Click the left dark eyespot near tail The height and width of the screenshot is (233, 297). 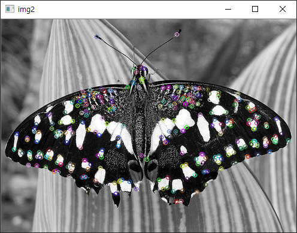[133, 166]
